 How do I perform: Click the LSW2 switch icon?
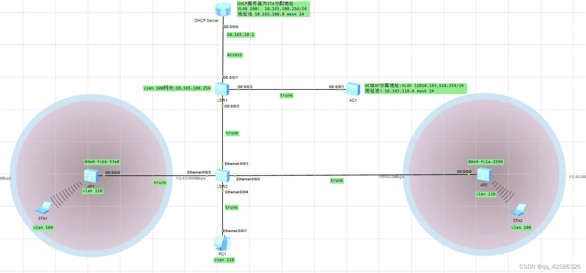[222, 176]
